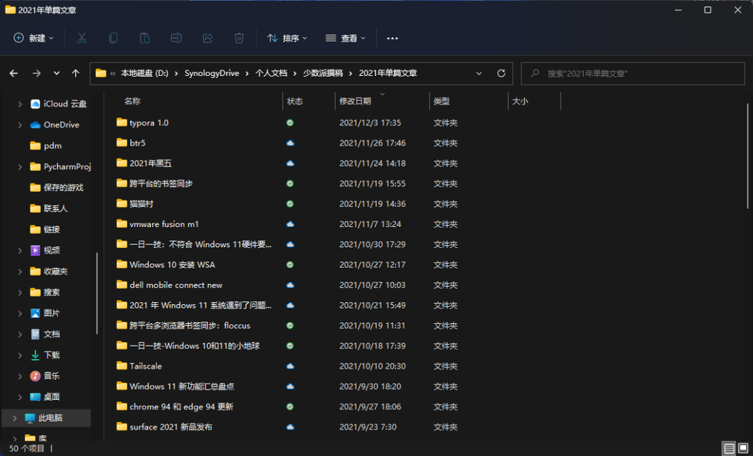This screenshot has width=753, height=456.
Task: Open the 新建 new item dropdown
Action: [33, 38]
